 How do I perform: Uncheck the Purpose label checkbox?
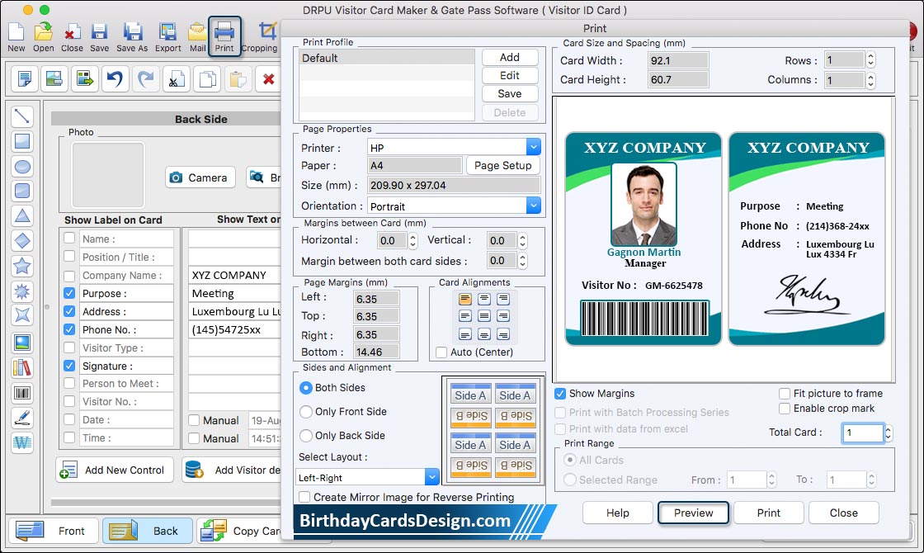click(69, 293)
